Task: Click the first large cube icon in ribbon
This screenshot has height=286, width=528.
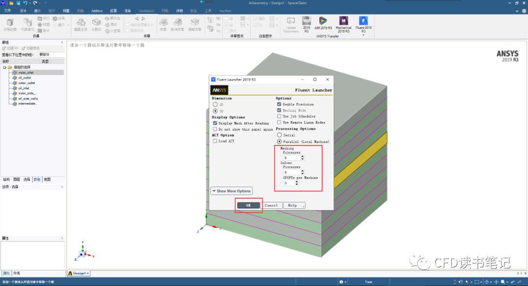Action: [10, 22]
